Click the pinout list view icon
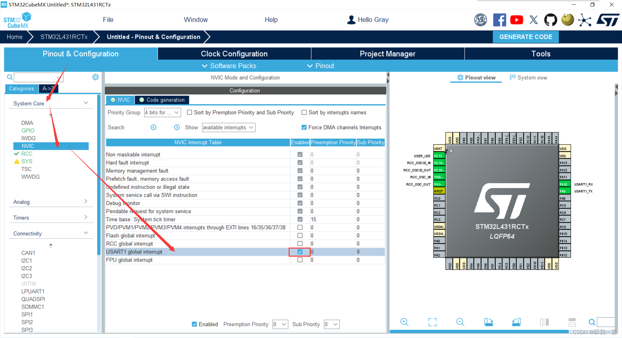The height and width of the screenshot is (338, 622). (572, 322)
